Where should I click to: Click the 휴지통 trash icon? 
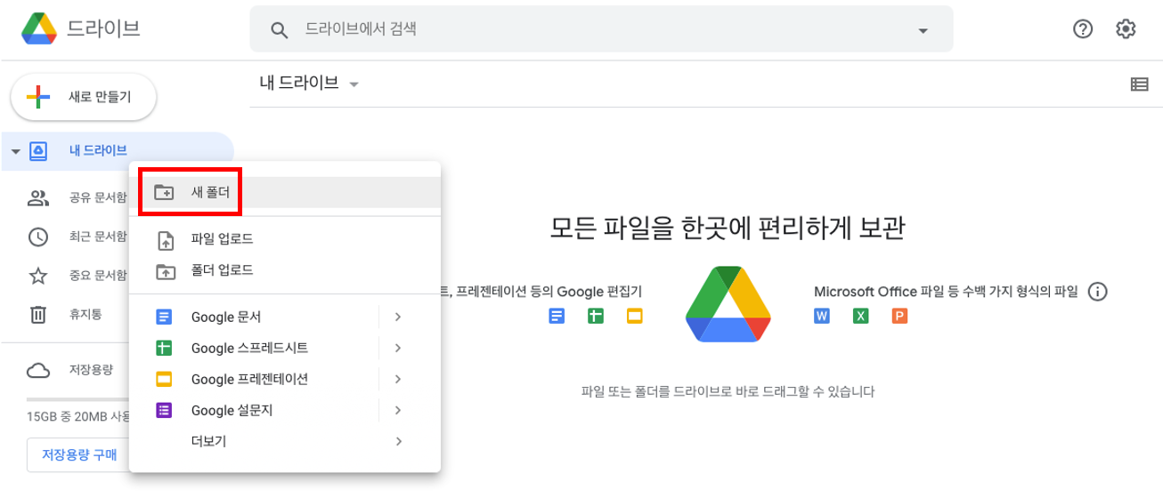tap(38, 314)
